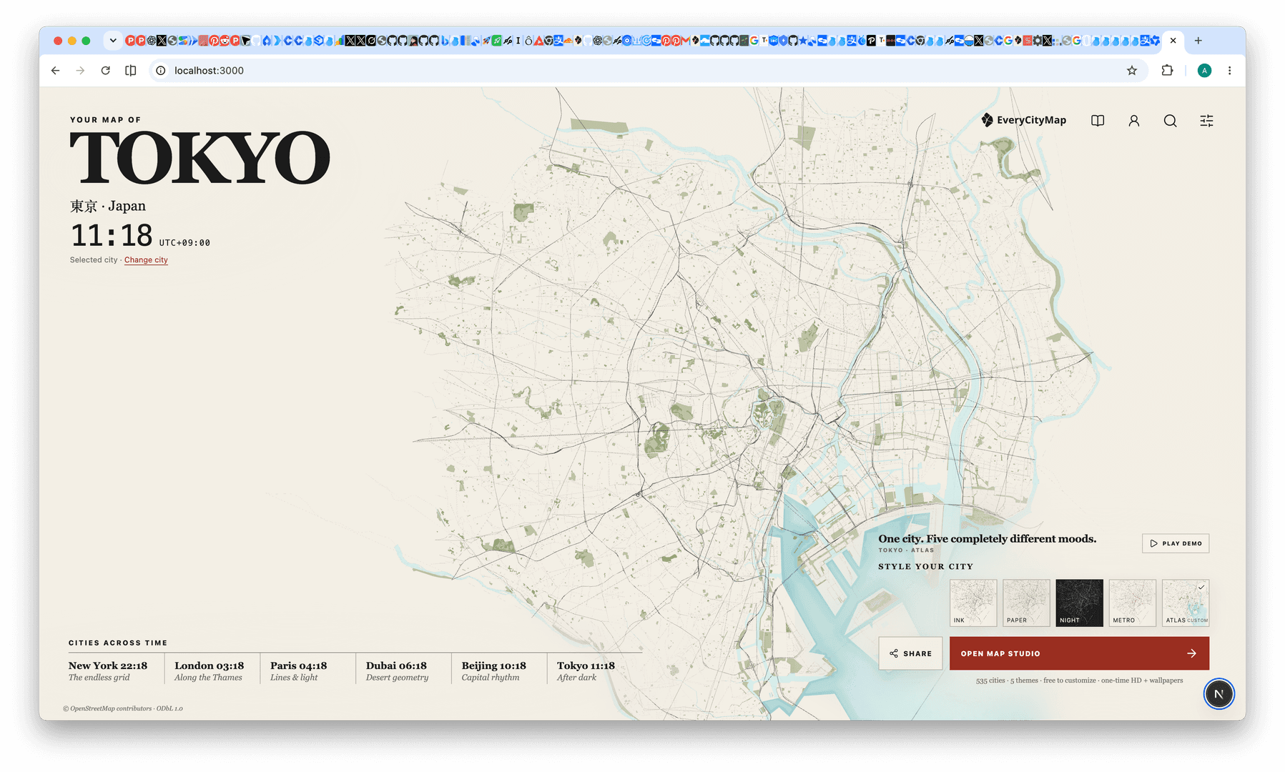Click OpenStreetMap contributors attribution text
Viewport: 1285px width, 772px height.
[x=123, y=708]
